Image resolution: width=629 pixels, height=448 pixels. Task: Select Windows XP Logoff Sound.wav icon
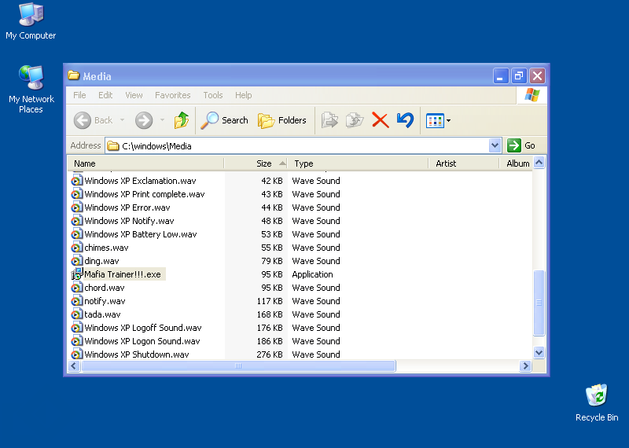[x=77, y=328]
